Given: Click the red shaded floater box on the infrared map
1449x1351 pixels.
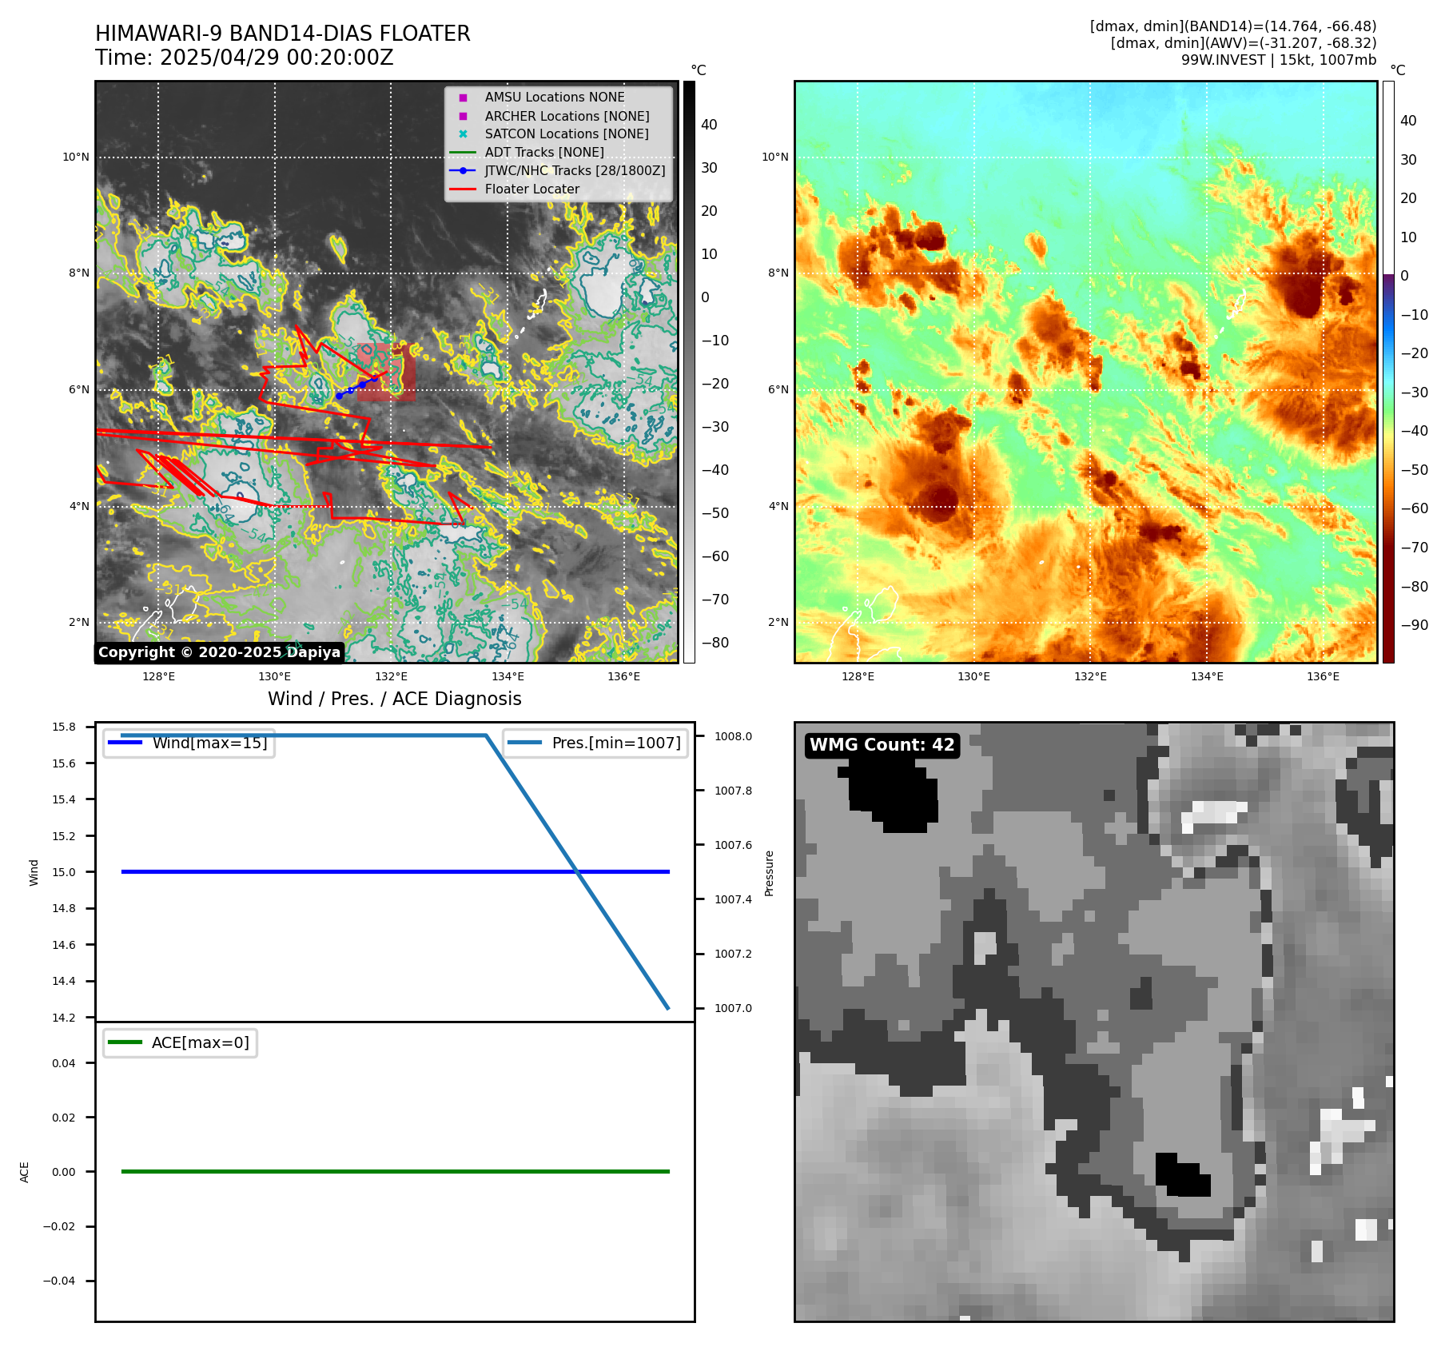Looking at the screenshot, I should (x=387, y=372).
